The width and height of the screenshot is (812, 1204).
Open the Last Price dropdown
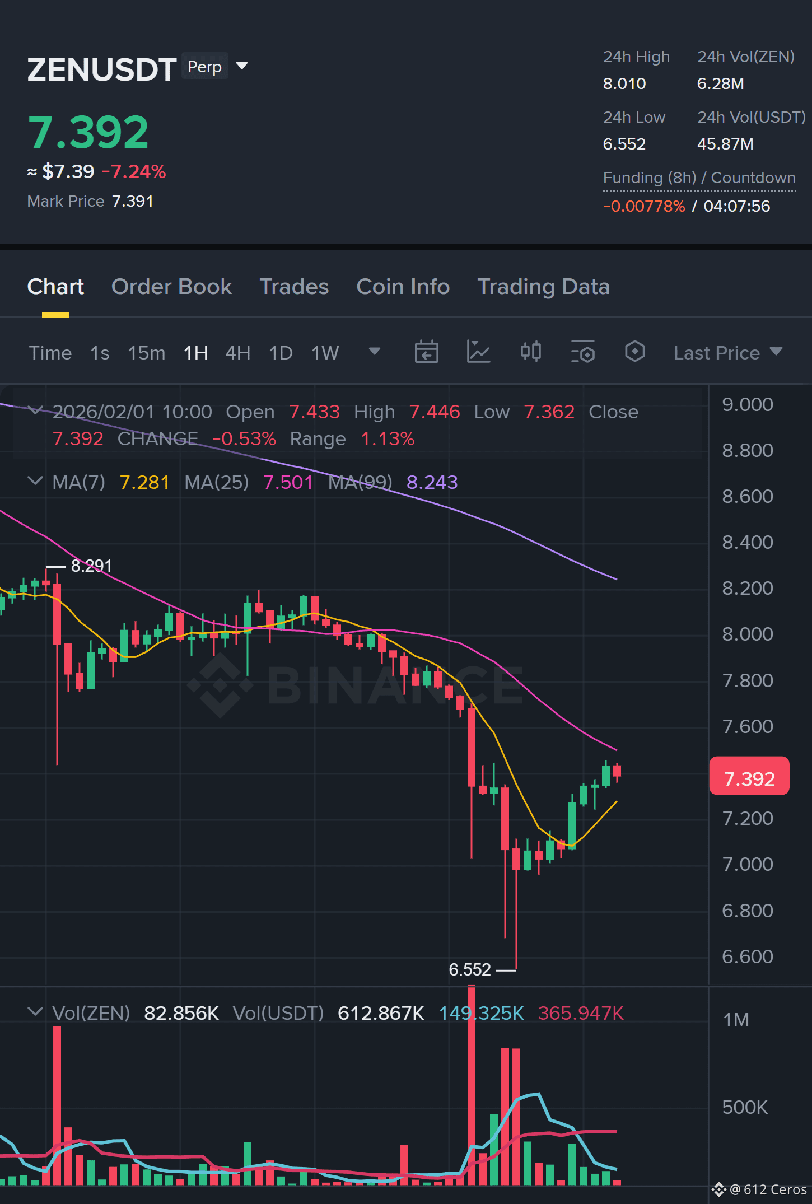pyautogui.click(x=727, y=353)
